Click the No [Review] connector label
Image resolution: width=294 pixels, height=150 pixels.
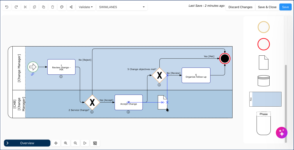coord(173,73)
